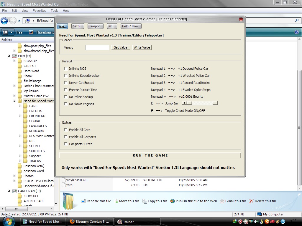302x226 pixels.
Task: Select the zero file icon
Action: tap(64, 185)
